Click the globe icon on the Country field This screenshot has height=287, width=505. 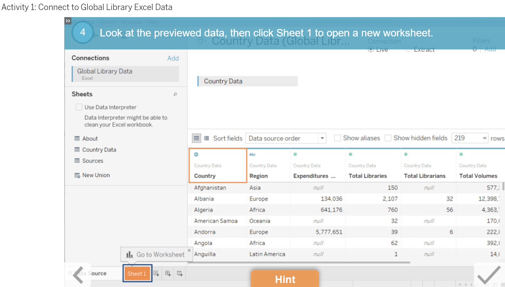point(195,154)
